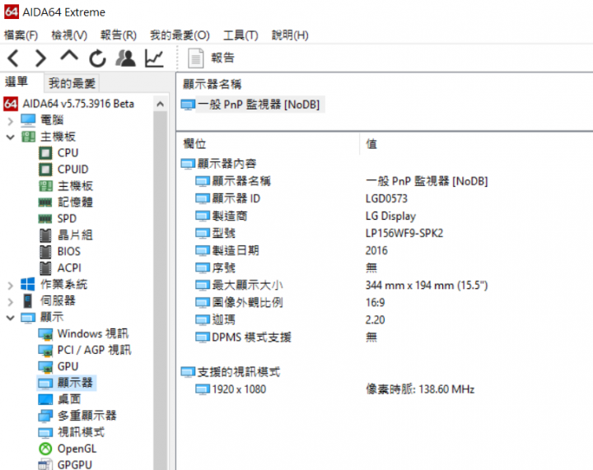Screen dimensions: 593x470
Task: Click the tree panel scroll-up arrow
Action: (x=161, y=104)
